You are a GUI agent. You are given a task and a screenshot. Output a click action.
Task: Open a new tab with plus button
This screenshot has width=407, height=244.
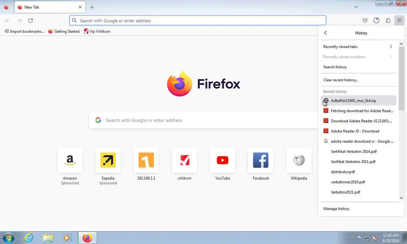pyautogui.click(x=92, y=7)
